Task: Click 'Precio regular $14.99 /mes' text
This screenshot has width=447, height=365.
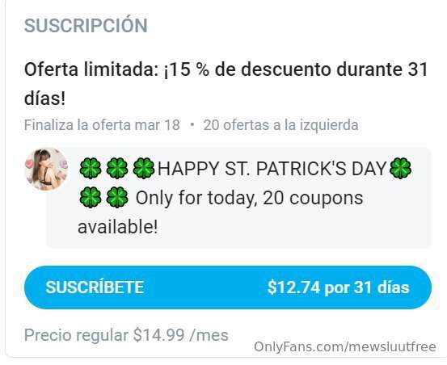Action: (126, 335)
